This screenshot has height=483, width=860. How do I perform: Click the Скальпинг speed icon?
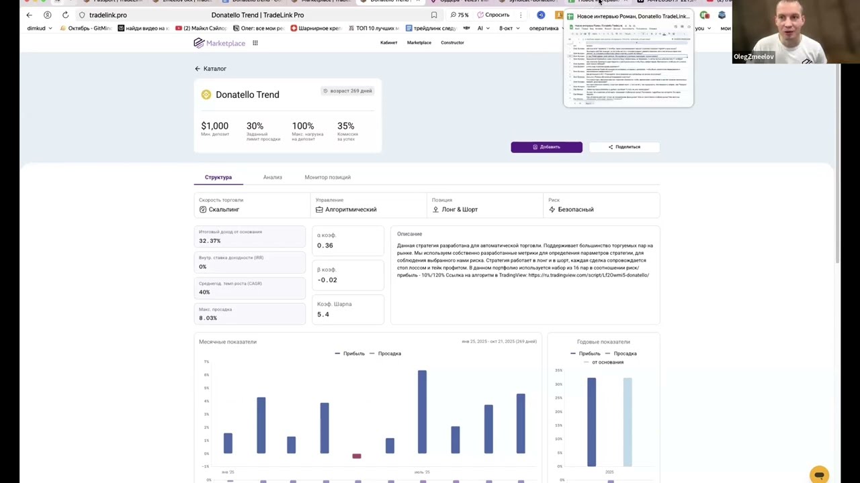[x=203, y=209]
